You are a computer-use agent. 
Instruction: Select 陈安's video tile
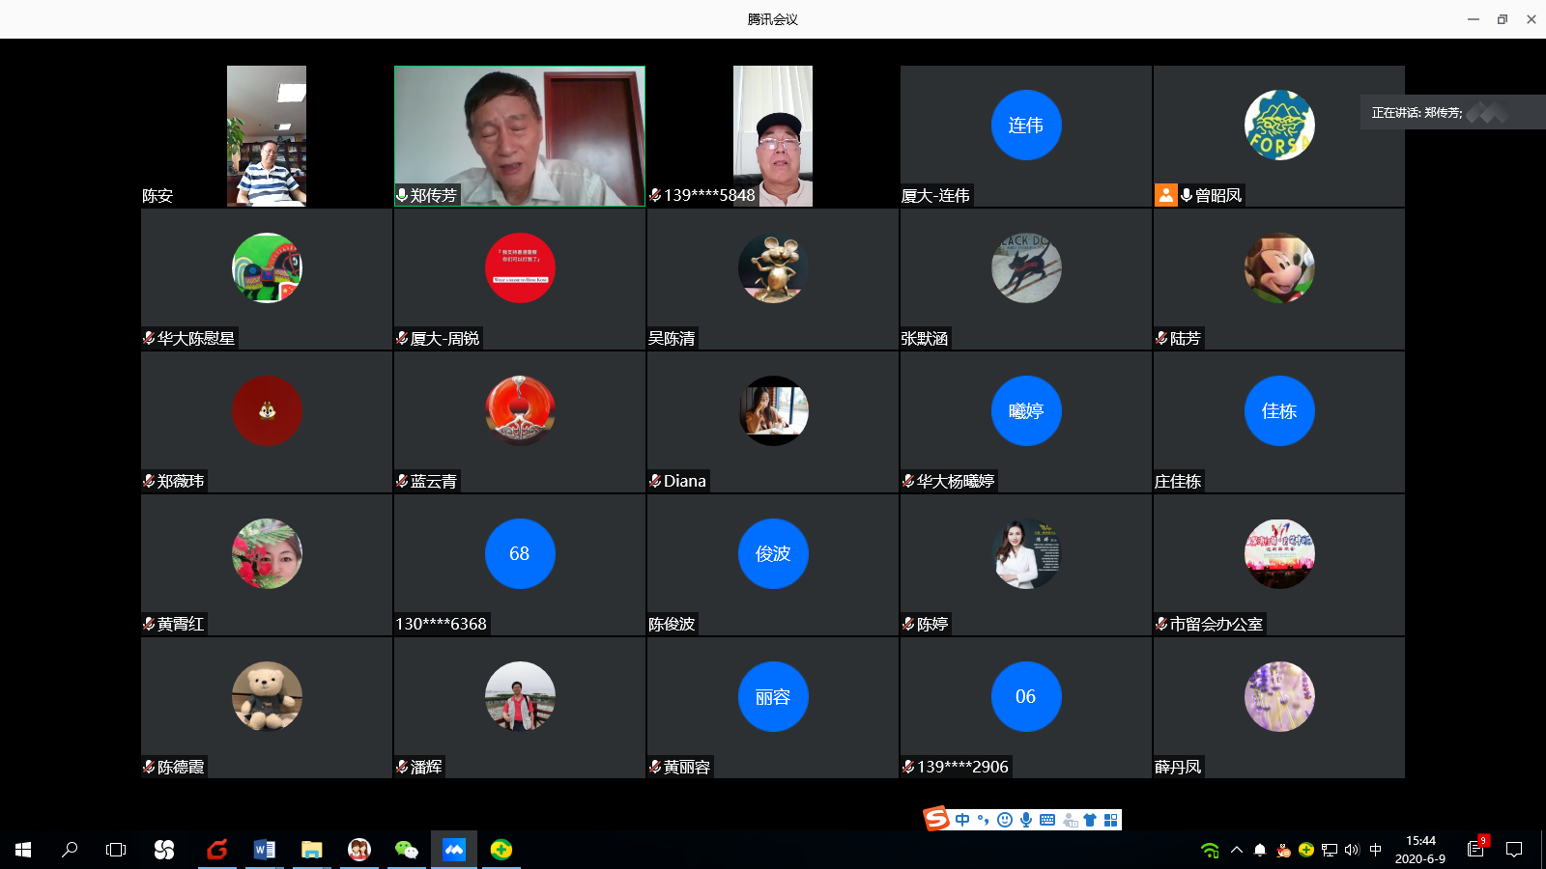point(267,135)
